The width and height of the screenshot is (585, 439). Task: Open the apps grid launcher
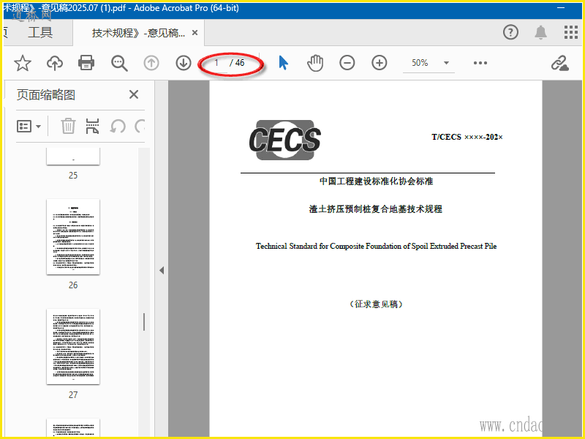pos(571,32)
